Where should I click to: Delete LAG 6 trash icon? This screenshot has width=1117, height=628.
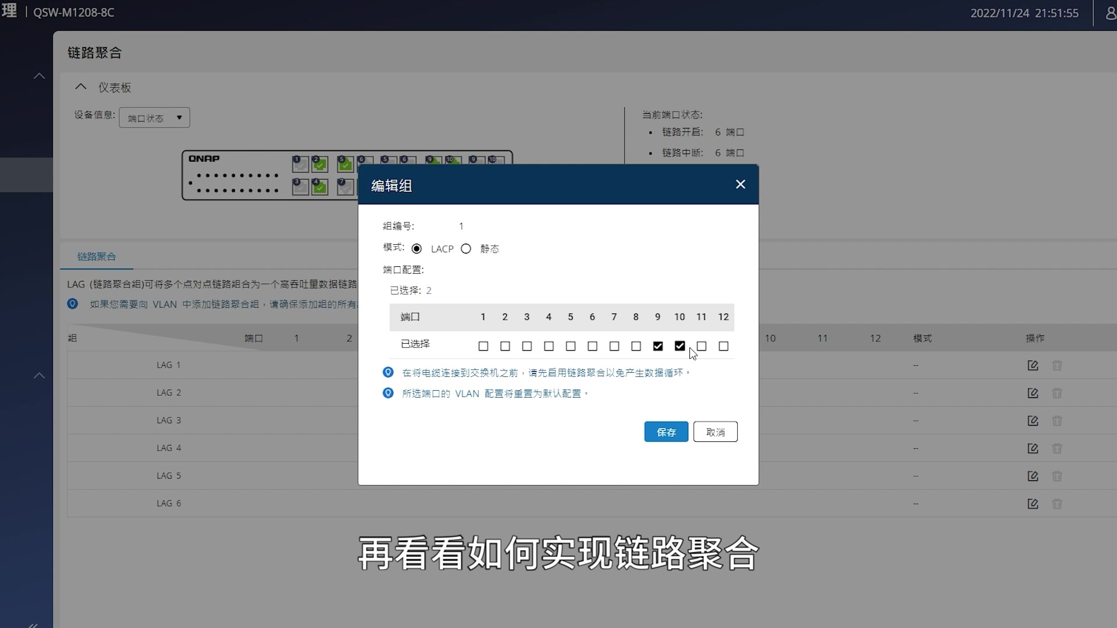pos(1057,504)
